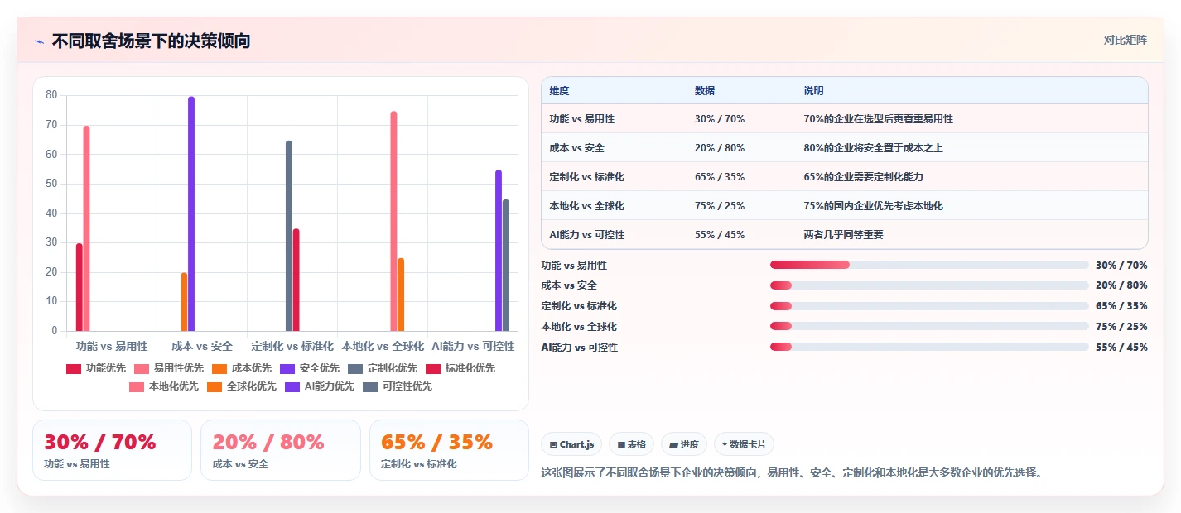The image size is (1181, 513).
Task: Toggle the 安全优先 legend entry
Action: click(x=310, y=368)
